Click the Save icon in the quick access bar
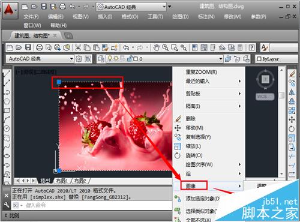300x222 pixels. (x=43, y=7)
